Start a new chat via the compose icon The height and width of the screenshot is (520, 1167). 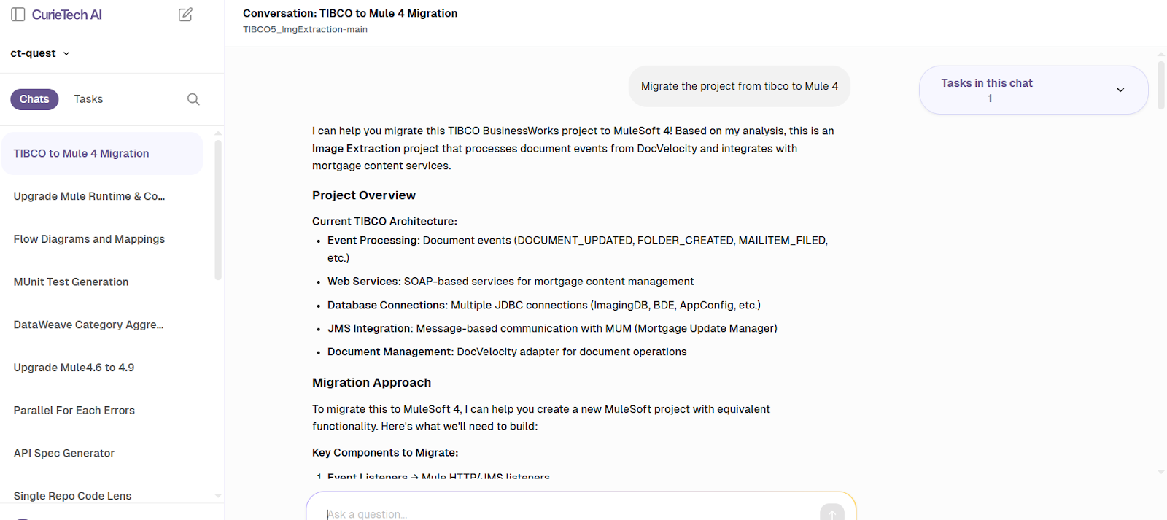click(185, 13)
